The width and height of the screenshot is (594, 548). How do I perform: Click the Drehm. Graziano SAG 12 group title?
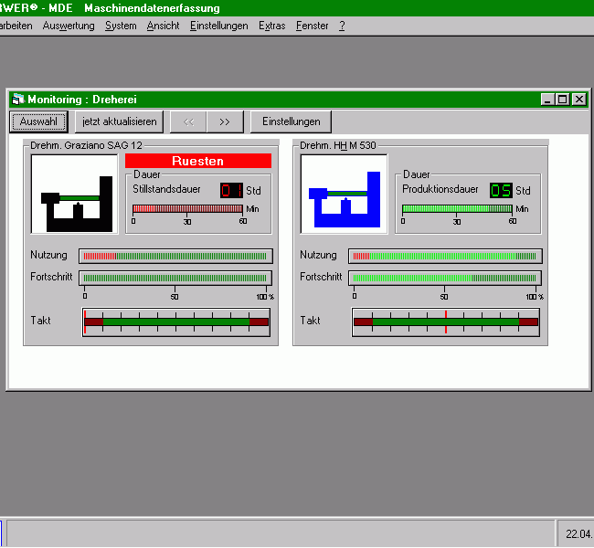[x=87, y=145]
